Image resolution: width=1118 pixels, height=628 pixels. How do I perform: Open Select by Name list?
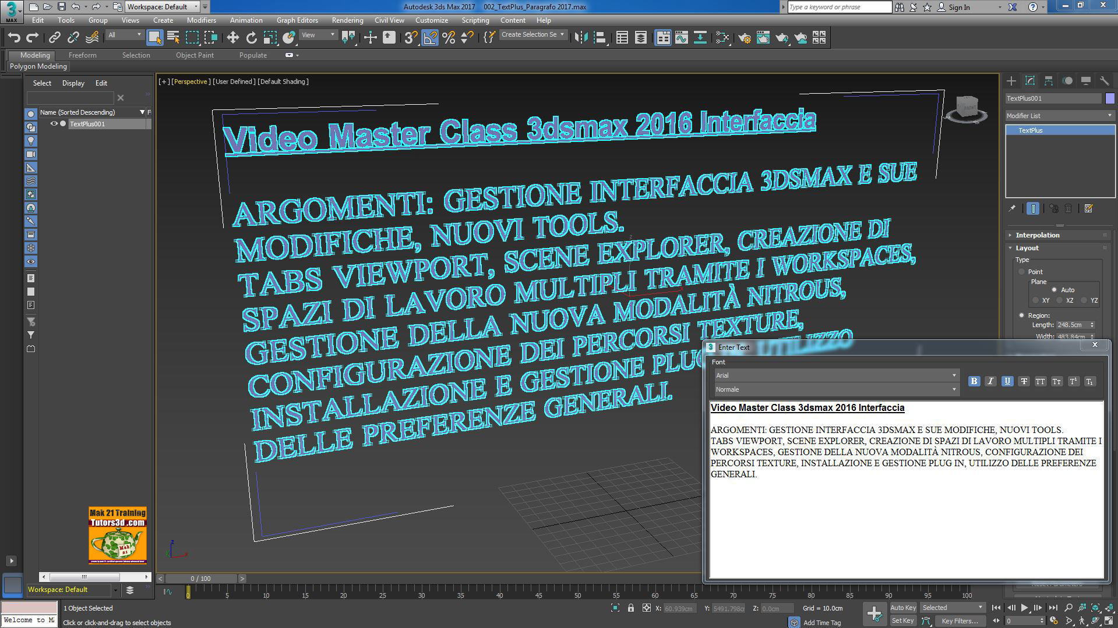tap(173, 38)
